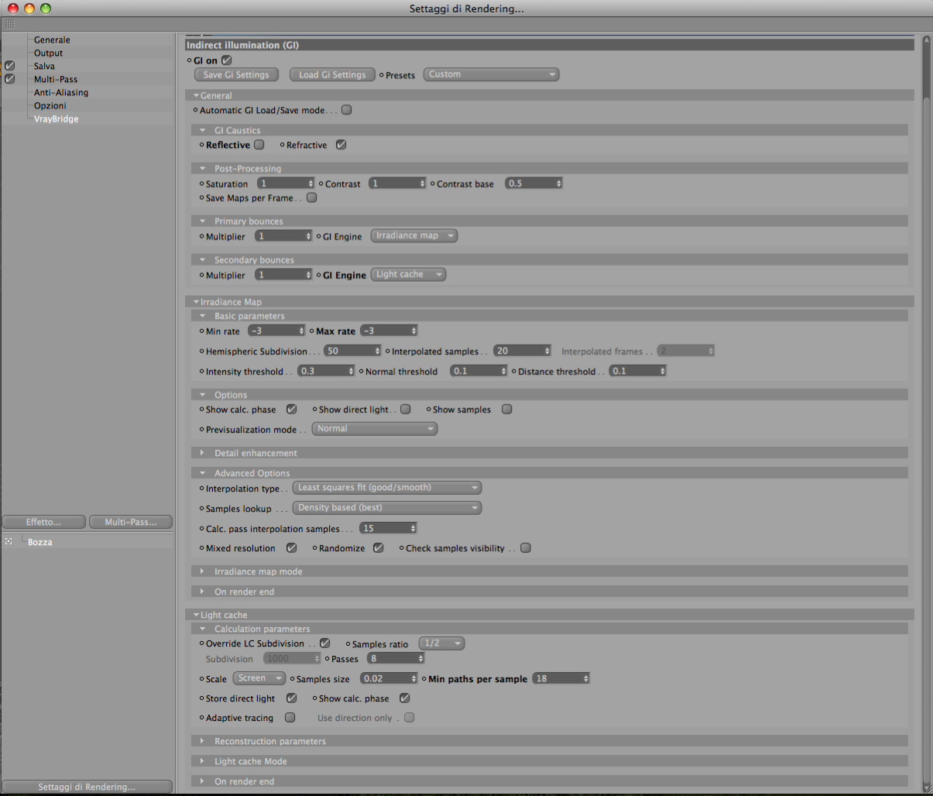Select VrayBridge in the settings list
The width and height of the screenshot is (933, 796).
pyautogui.click(x=56, y=118)
